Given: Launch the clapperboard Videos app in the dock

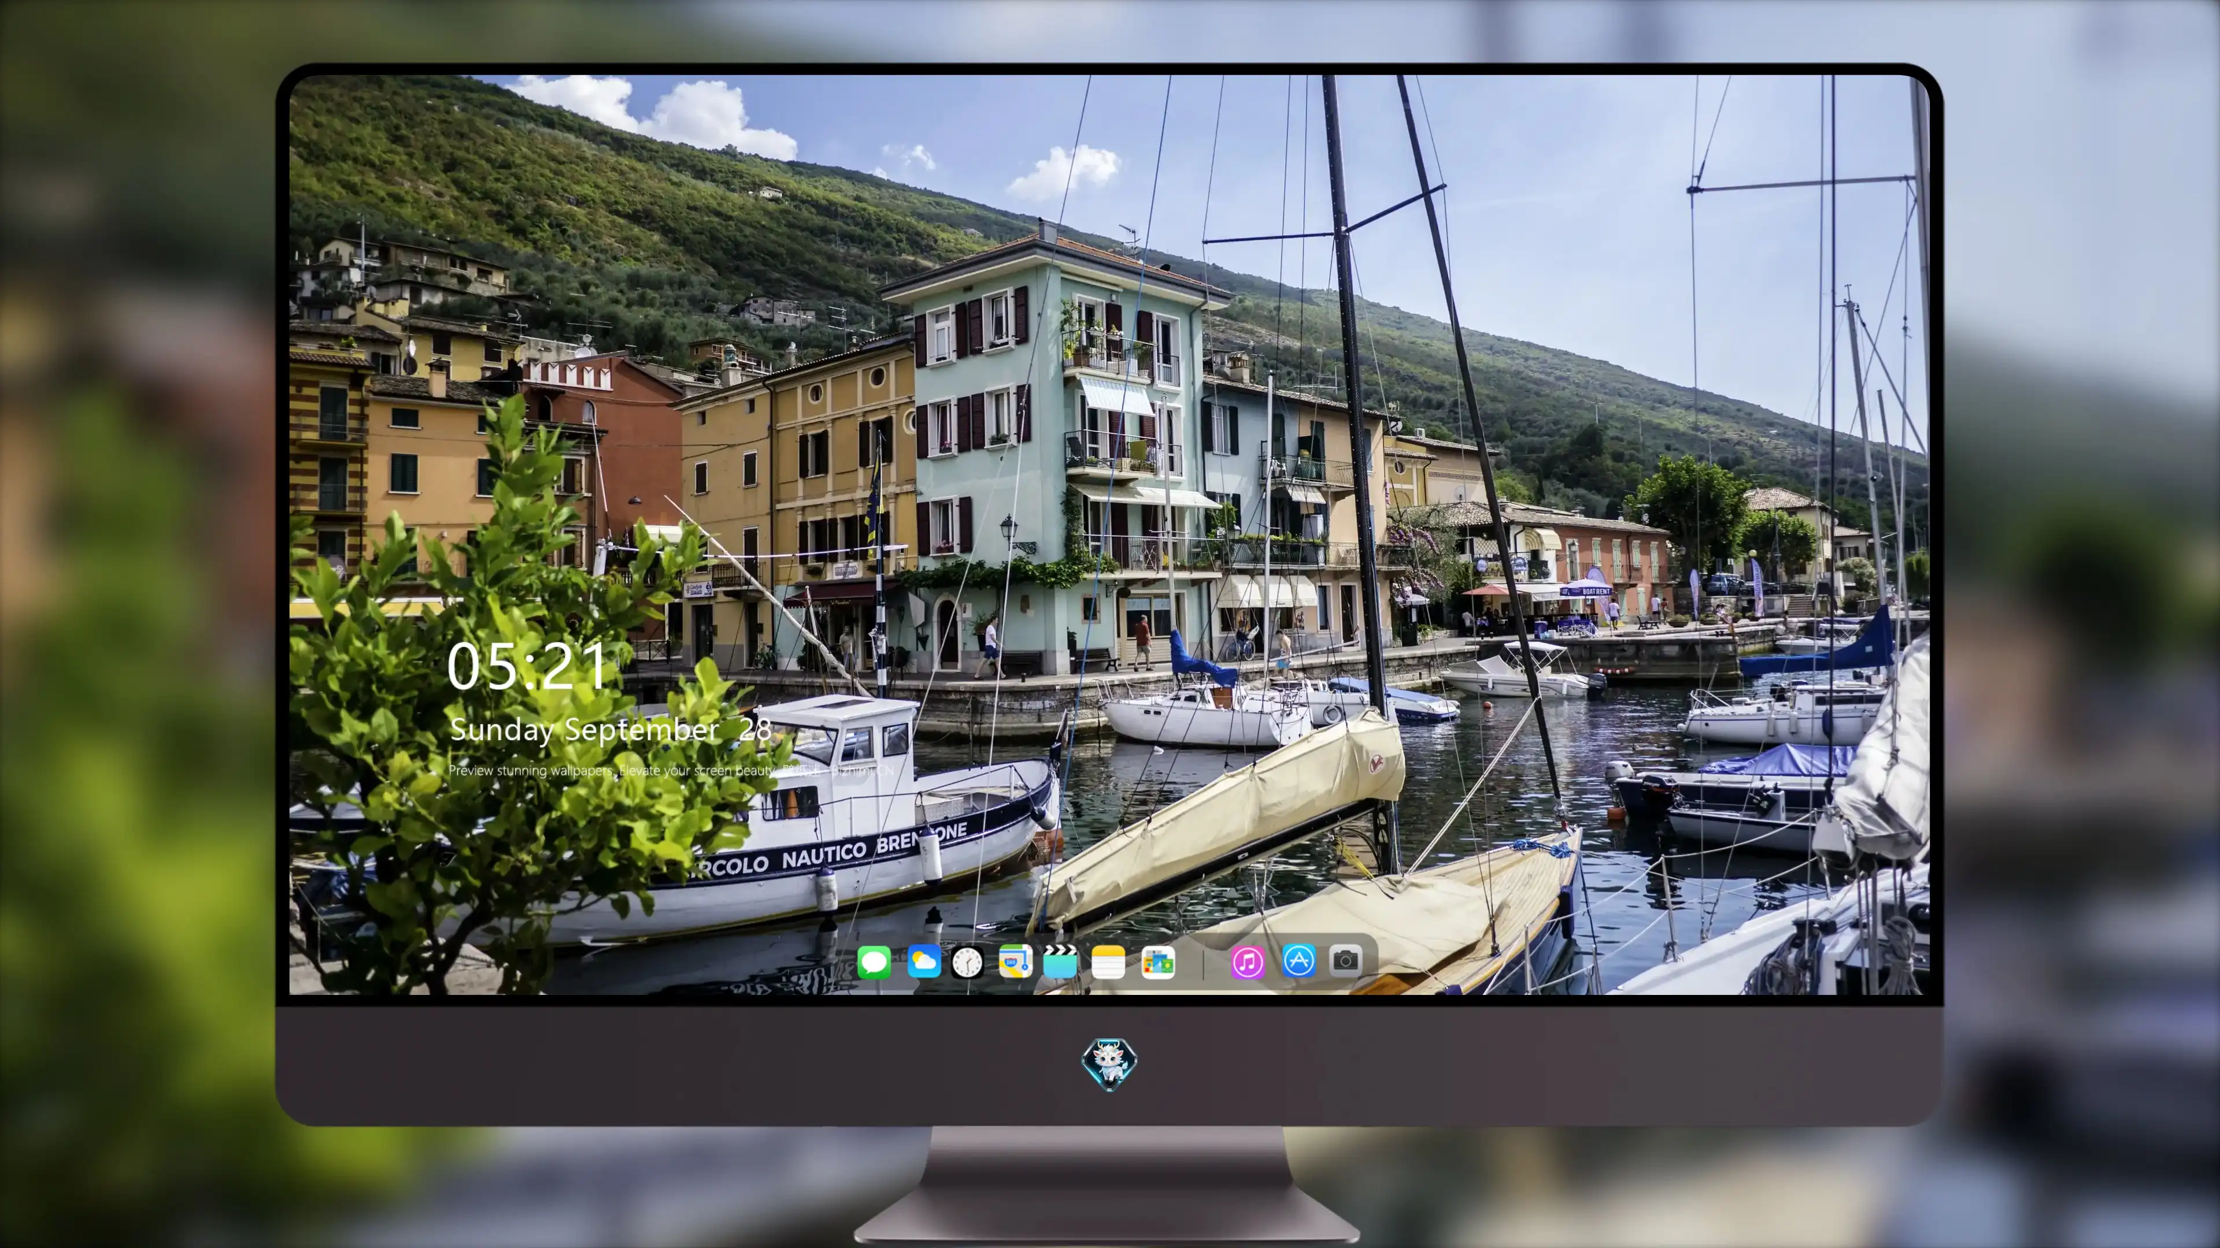Looking at the screenshot, I should (x=1060, y=961).
